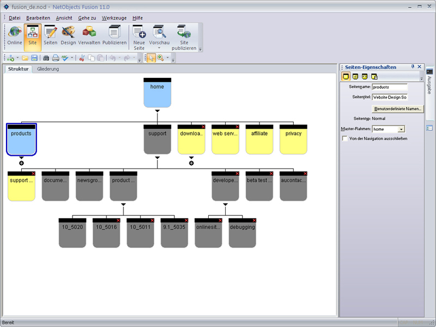The width and height of the screenshot is (436, 327).
Task: Click the Seitenname input field
Action: pyautogui.click(x=390, y=87)
